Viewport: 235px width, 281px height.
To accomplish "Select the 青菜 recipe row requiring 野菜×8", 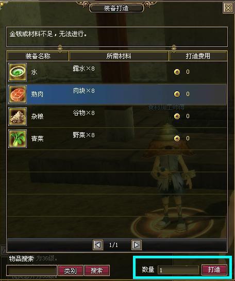I will click(117, 139).
